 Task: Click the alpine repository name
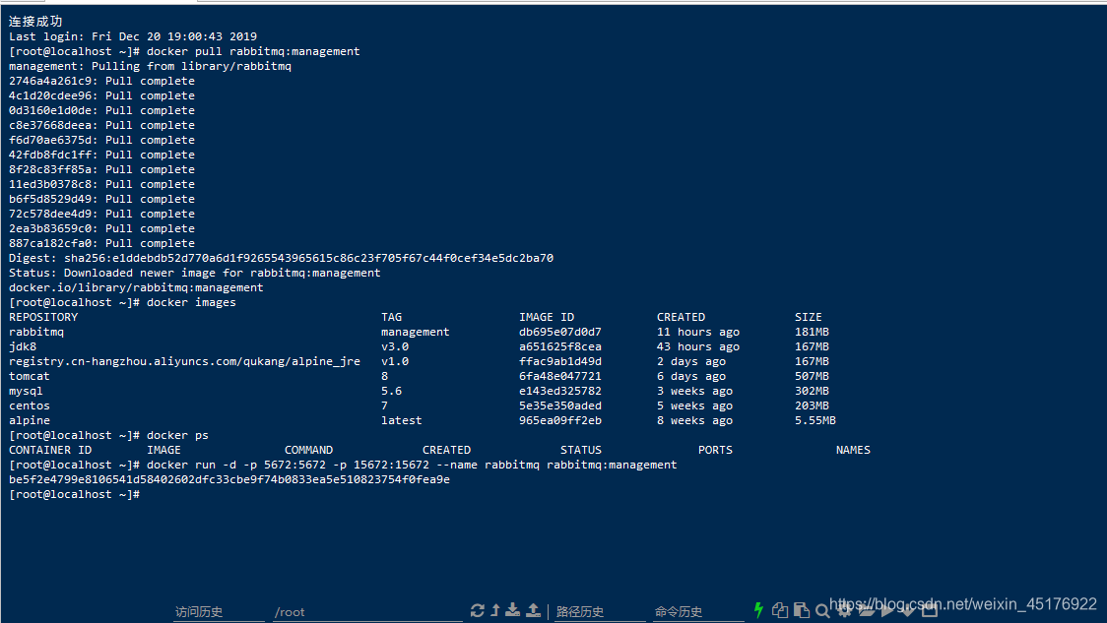[30, 421]
